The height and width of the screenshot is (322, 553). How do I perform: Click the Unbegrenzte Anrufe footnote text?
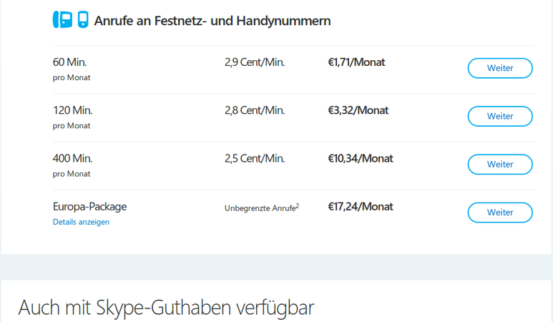(x=262, y=208)
